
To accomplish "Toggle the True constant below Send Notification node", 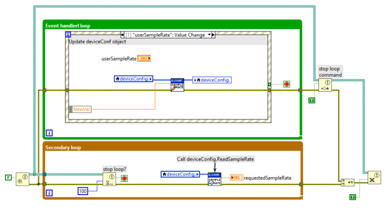I will point(312,100).
